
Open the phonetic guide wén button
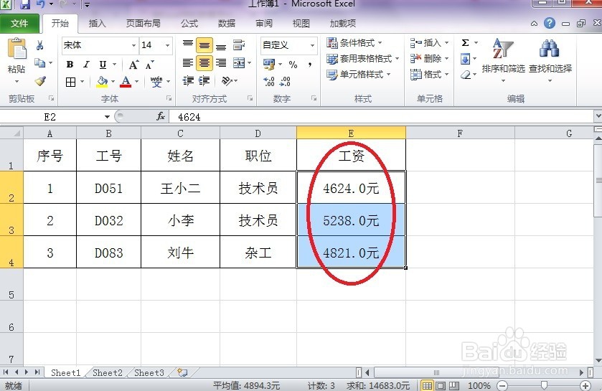(156, 82)
